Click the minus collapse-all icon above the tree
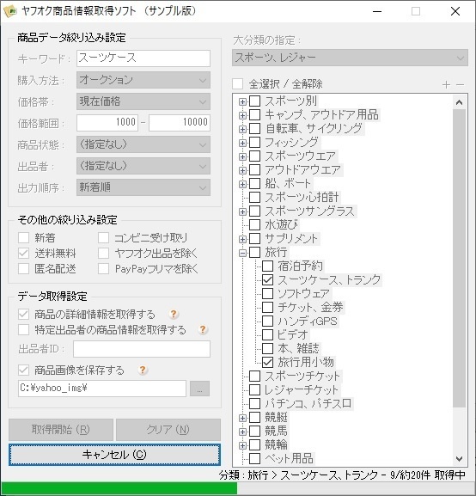Image resolution: width=476 pixels, height=496 pixels. pos(461,85)
